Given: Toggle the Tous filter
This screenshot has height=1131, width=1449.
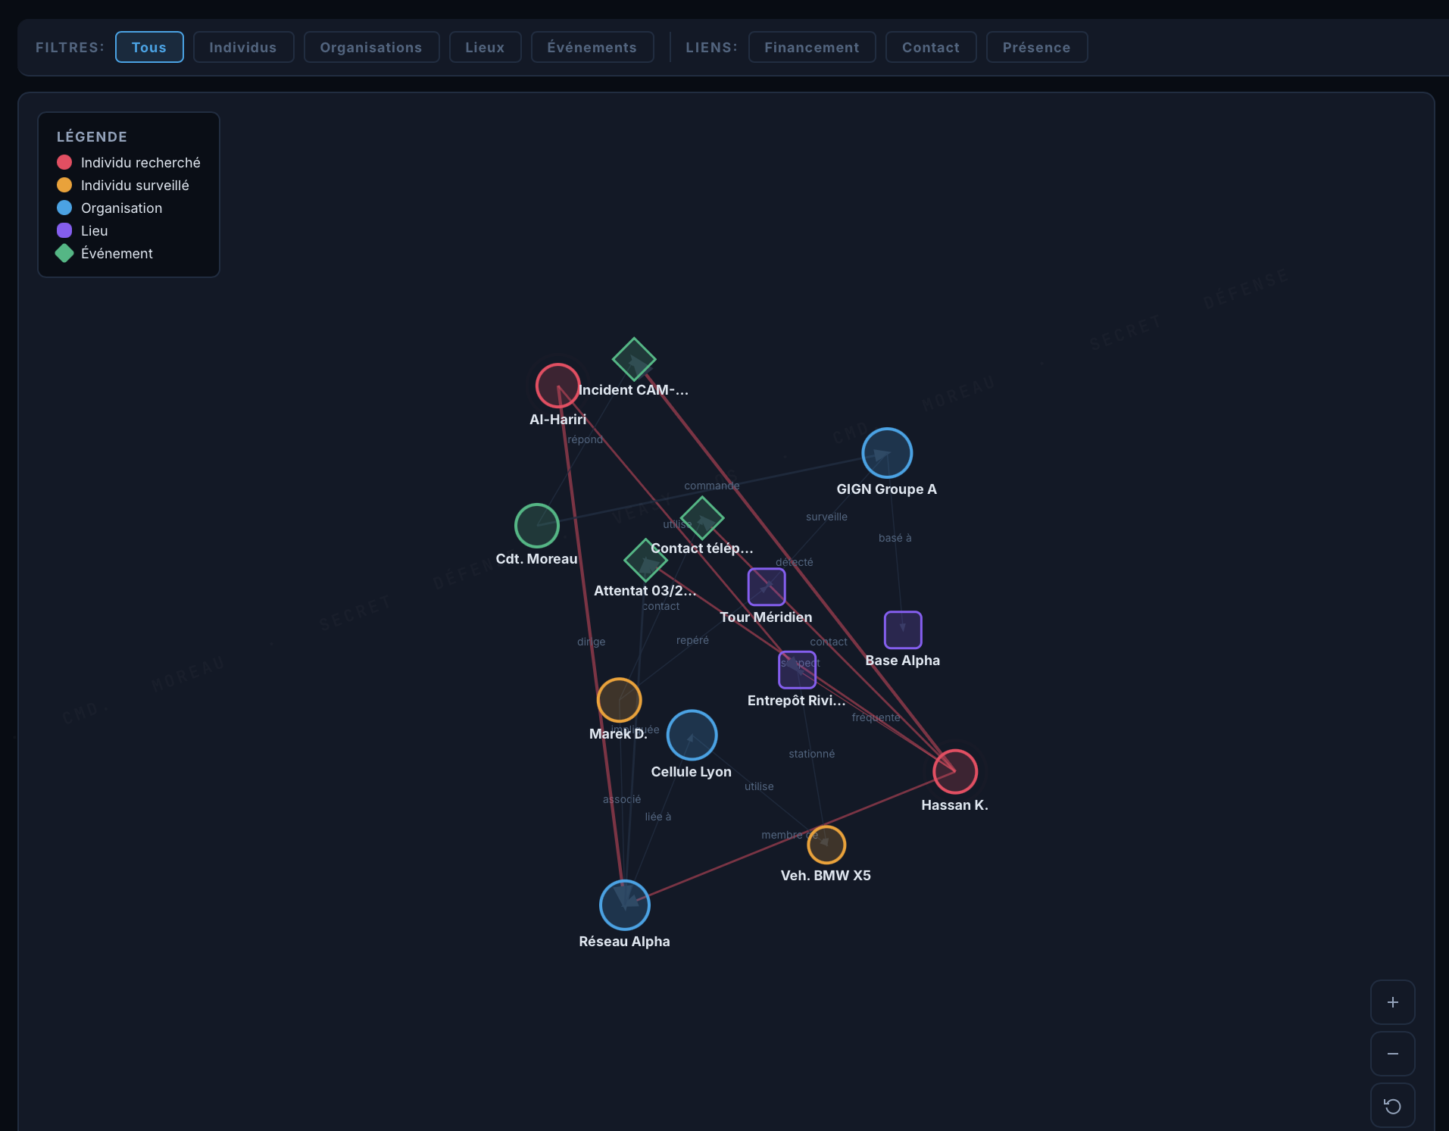Looking at the screenshot, I should (149, 47).
